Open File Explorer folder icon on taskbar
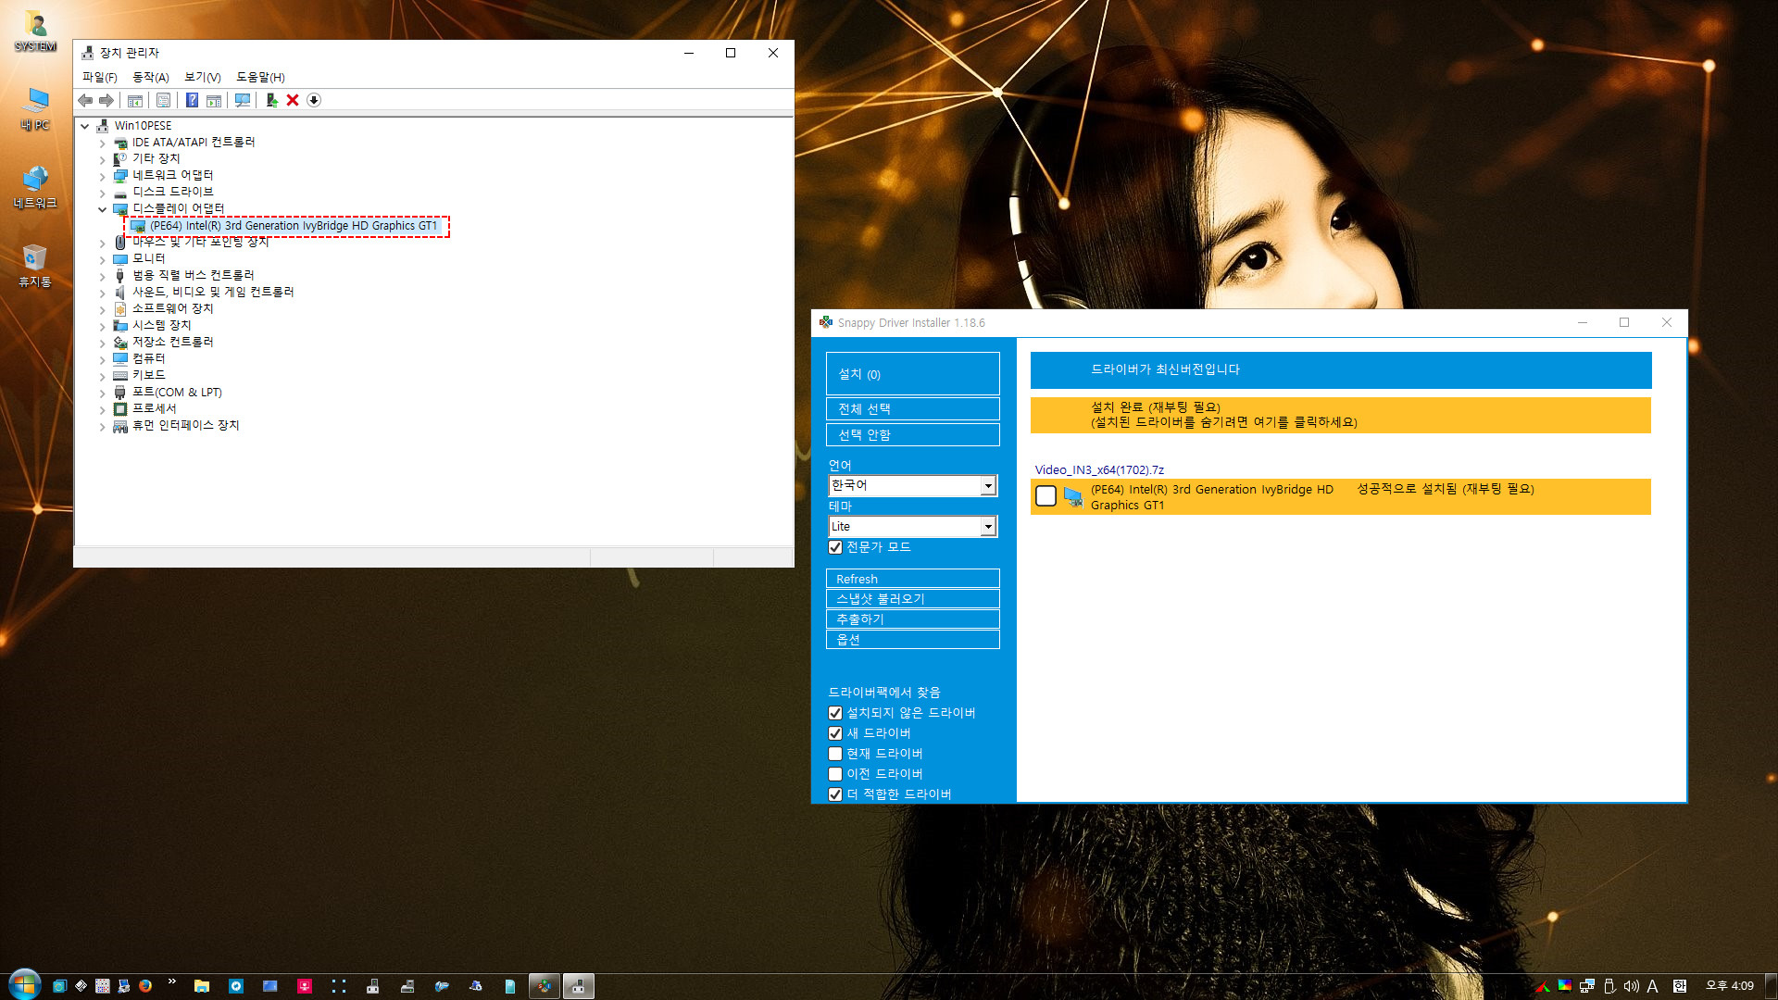Screen dimensions: 1778x1000 pos(201,986)
